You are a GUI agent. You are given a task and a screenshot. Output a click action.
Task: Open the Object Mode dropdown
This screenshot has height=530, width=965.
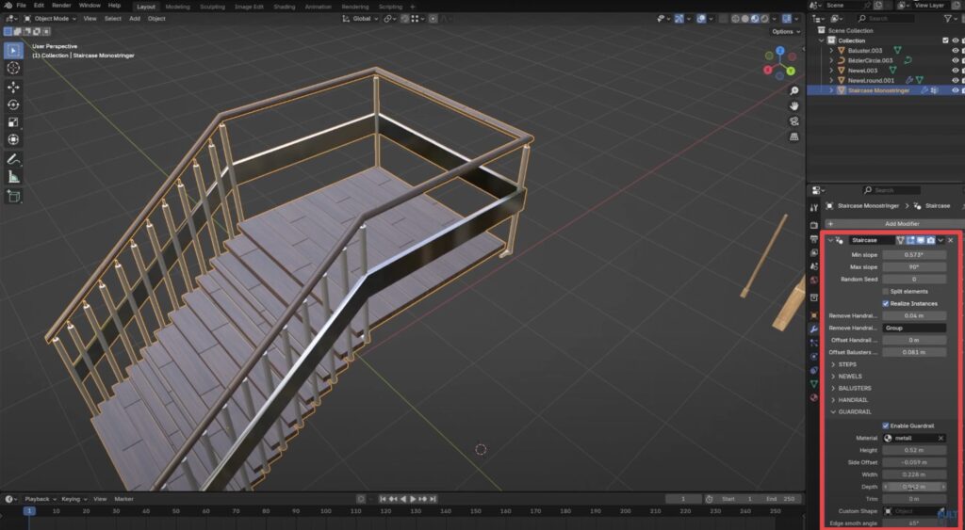pos(50,19)
